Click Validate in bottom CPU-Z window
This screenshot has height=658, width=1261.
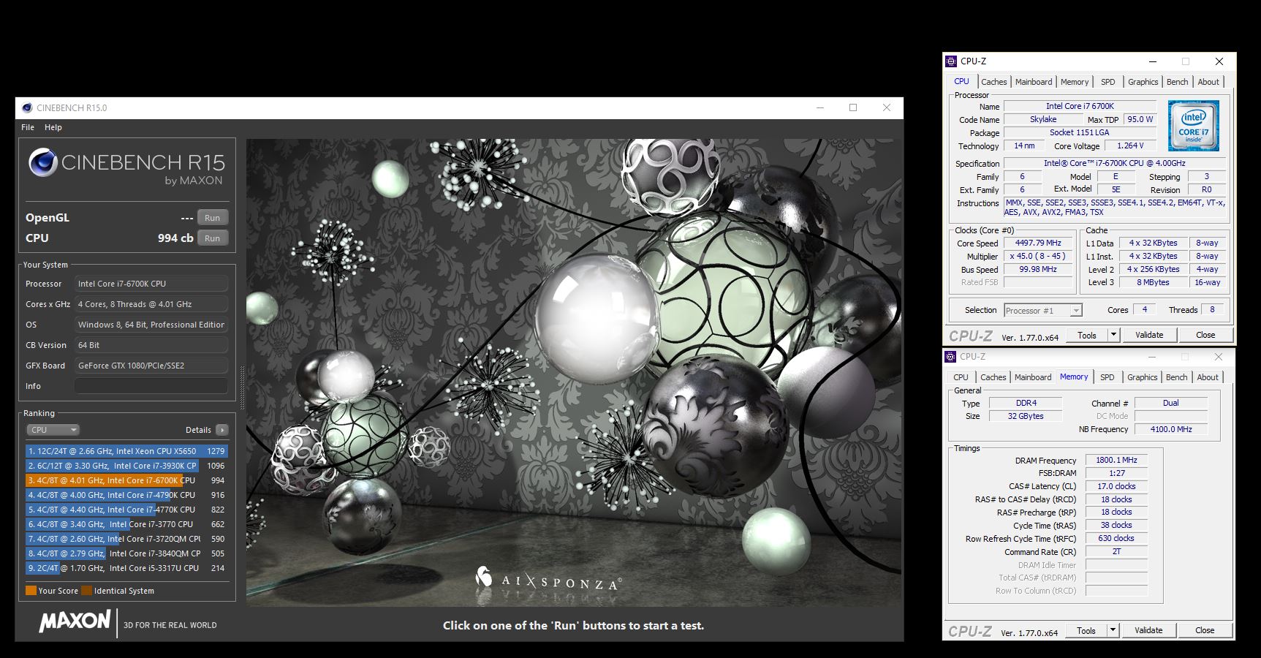tap(1148, 630)
